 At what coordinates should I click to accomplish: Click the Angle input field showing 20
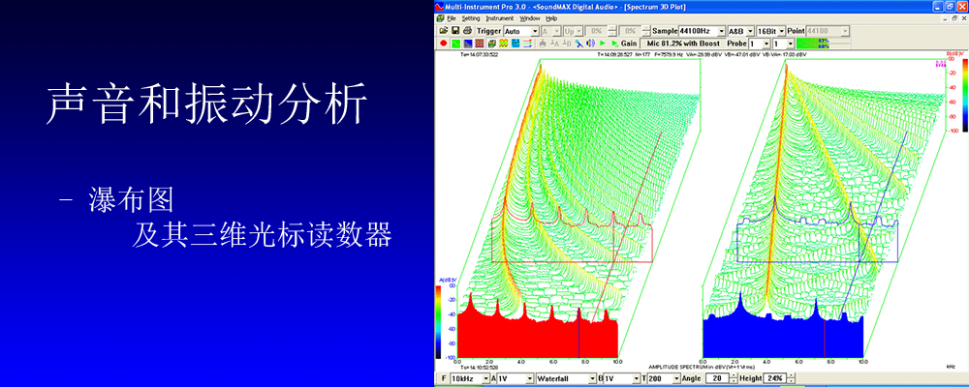pos(717,378)
